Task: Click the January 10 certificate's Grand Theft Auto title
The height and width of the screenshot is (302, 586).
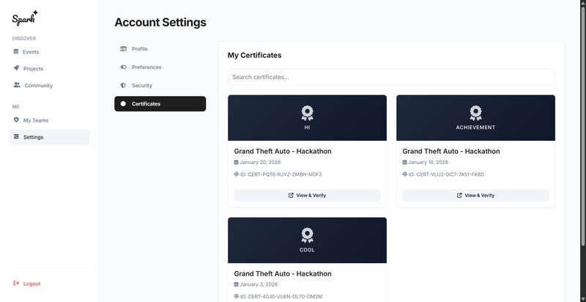Action: click(451, 152)
